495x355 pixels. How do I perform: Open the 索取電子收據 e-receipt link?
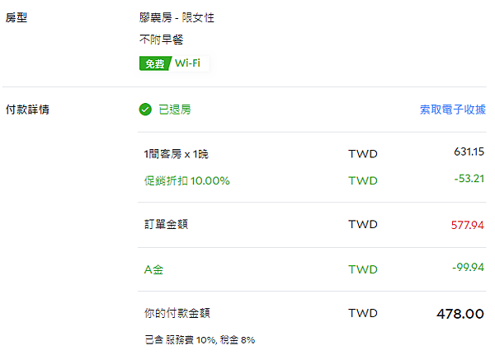pos(452,110)
